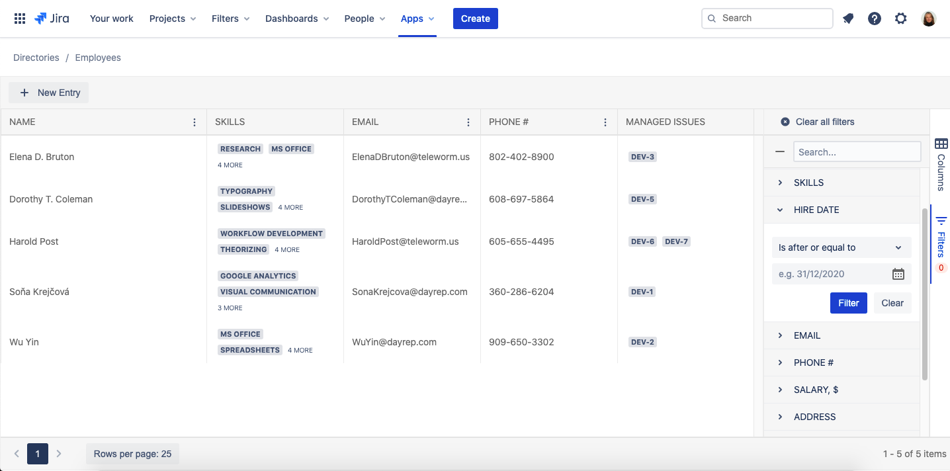
Task: Open the PHONE # column options menu
Action: tap(605, 122)
